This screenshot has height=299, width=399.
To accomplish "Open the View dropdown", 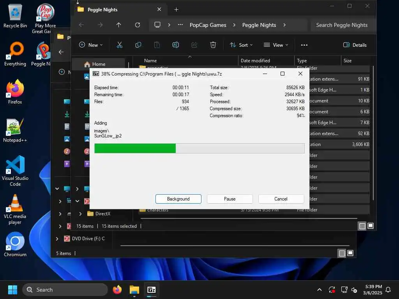I will pyautogui.click(x=276, y=45).
